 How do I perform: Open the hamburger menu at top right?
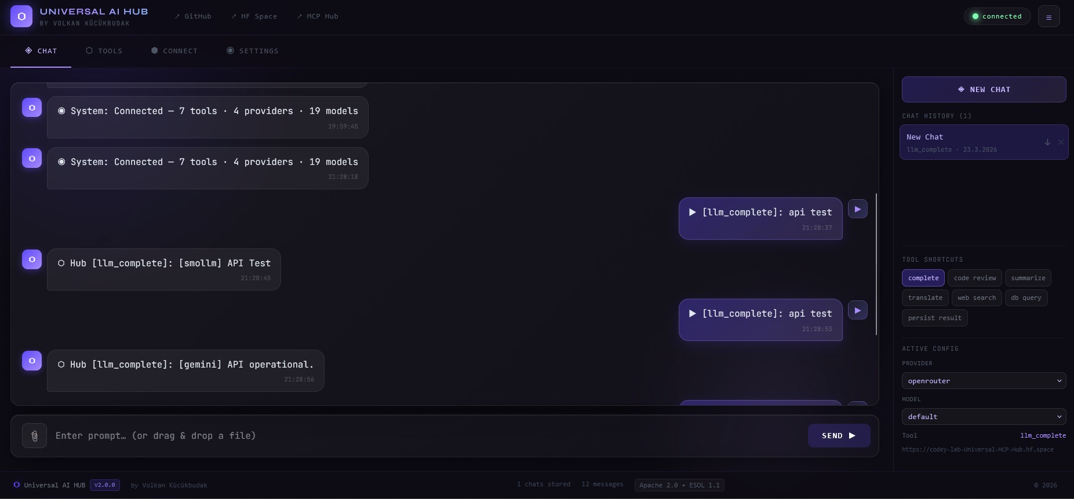1050,16
